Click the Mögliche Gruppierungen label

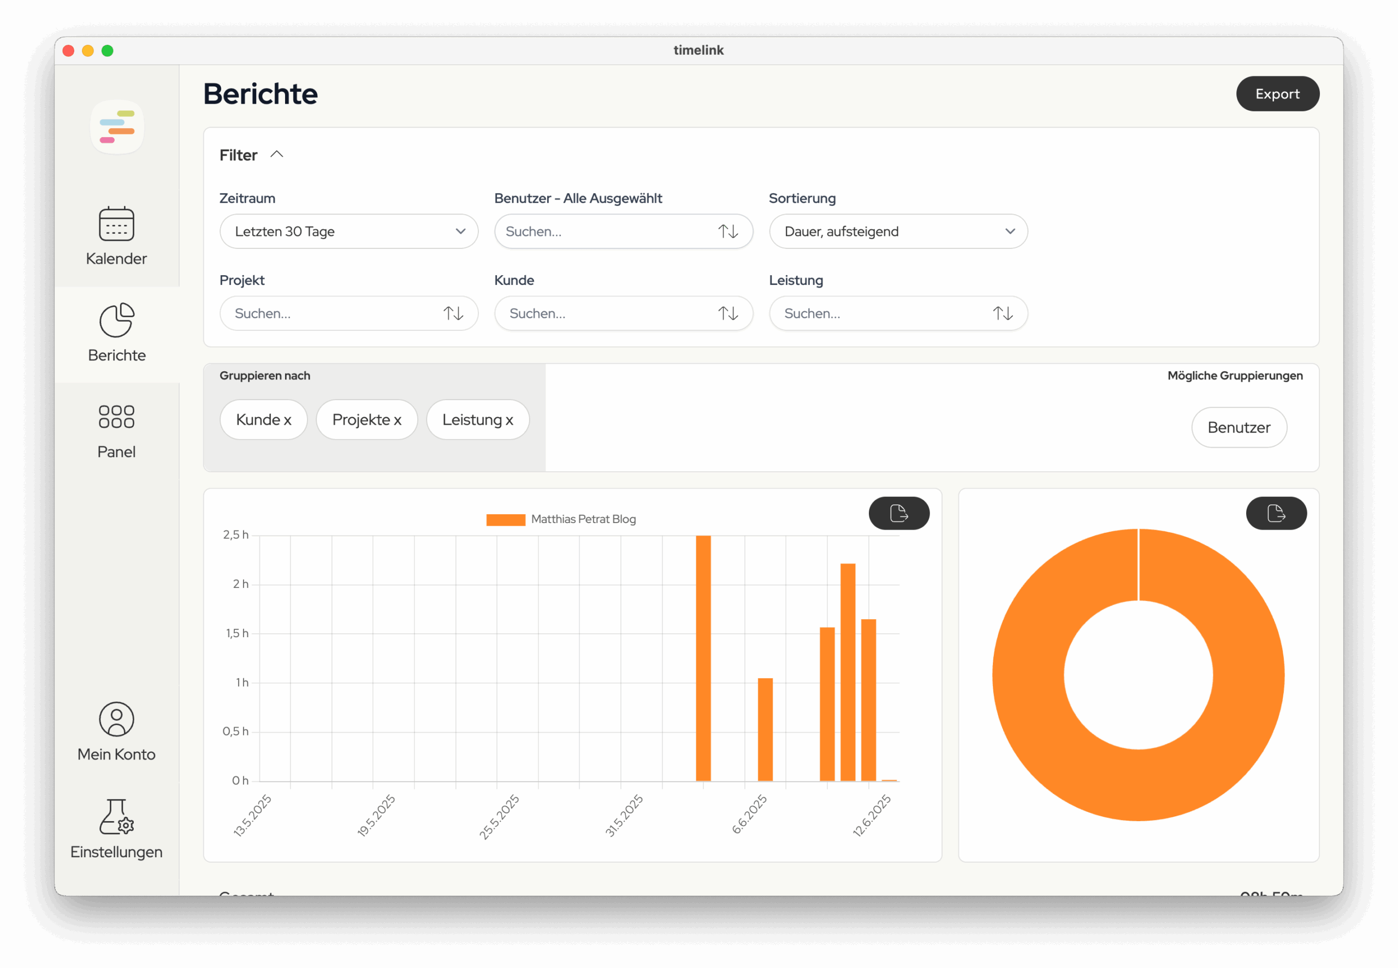(x=1235, y=376)
